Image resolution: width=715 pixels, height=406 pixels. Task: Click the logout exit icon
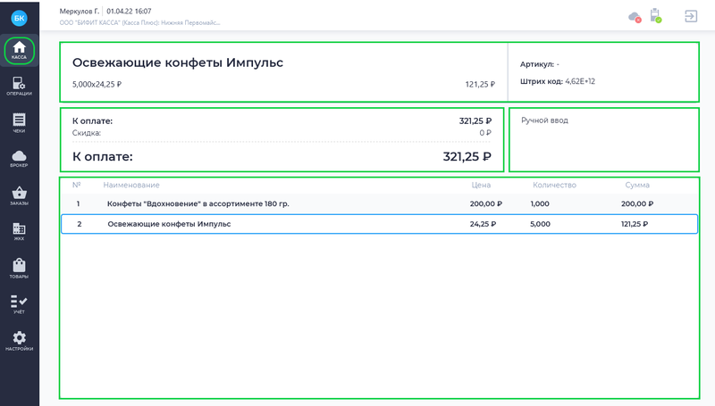tap(691, 16)
